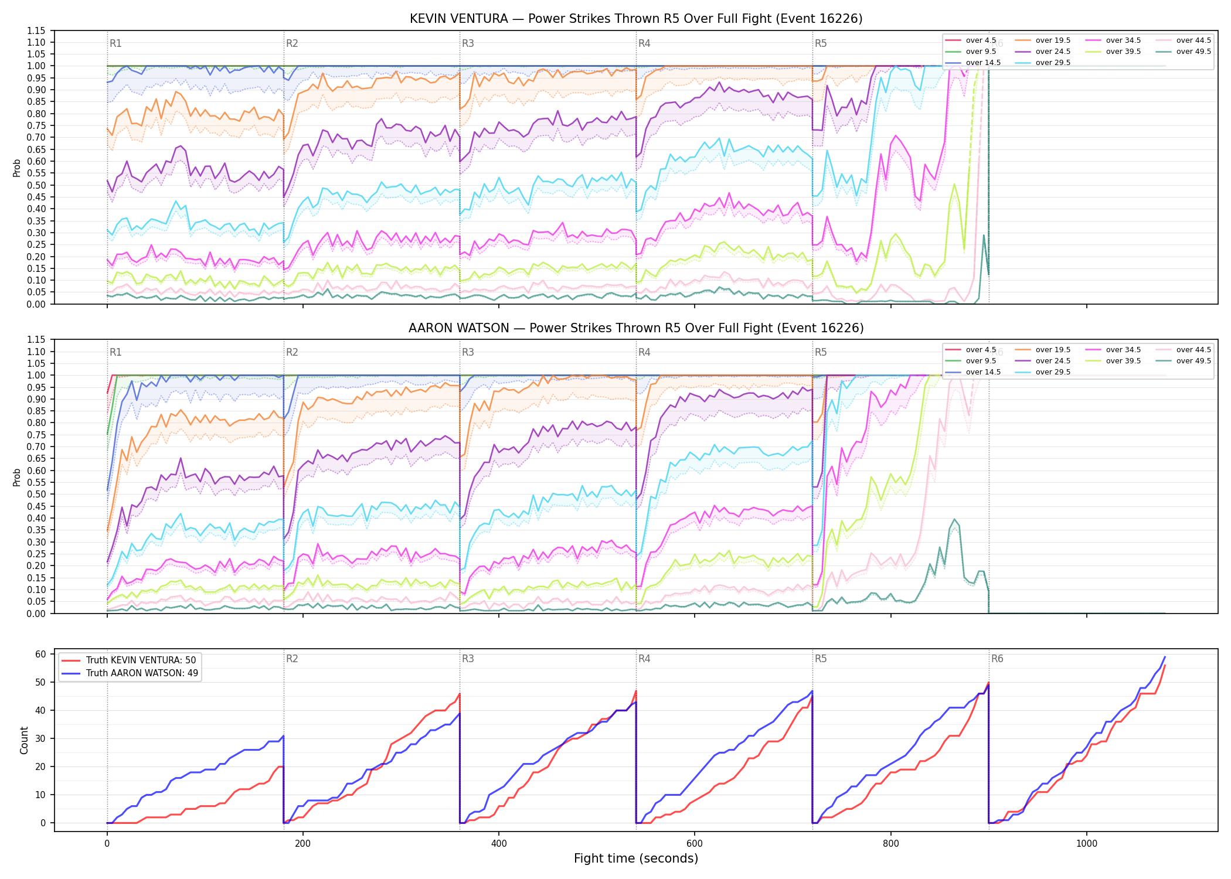
Task: Click the R5 round marker in Aaron Watson chart
Action: (x=821, y=352)
